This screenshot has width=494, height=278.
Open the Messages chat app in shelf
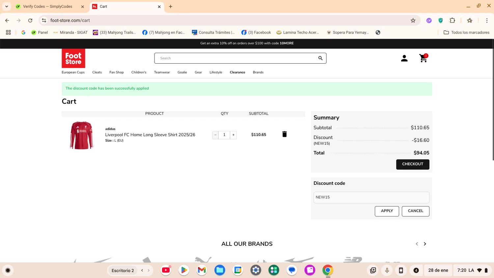click(x=292, y=270)
